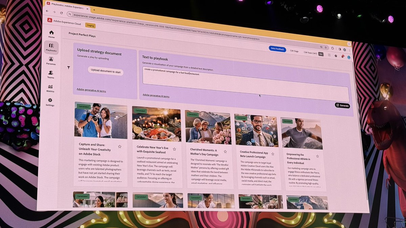The width and height of the screenshot is (406, 228).
Task: Open a new browser tab with plus
Action: click(94, 10)
